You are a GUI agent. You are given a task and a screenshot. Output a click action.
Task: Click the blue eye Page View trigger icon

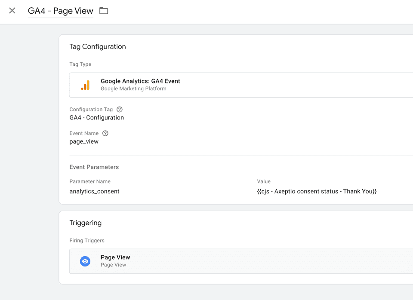[x=85, y=261]
